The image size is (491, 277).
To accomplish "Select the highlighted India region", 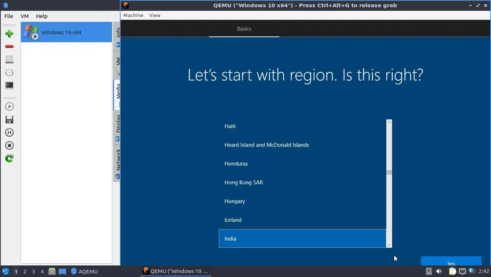I will (303, 238).
